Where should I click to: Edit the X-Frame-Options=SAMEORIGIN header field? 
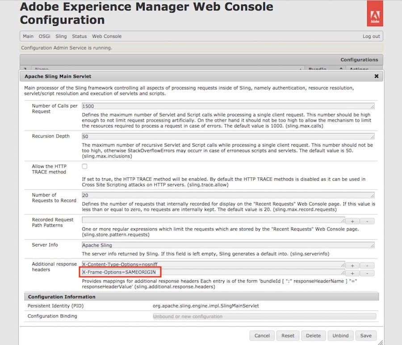[214, 272]
